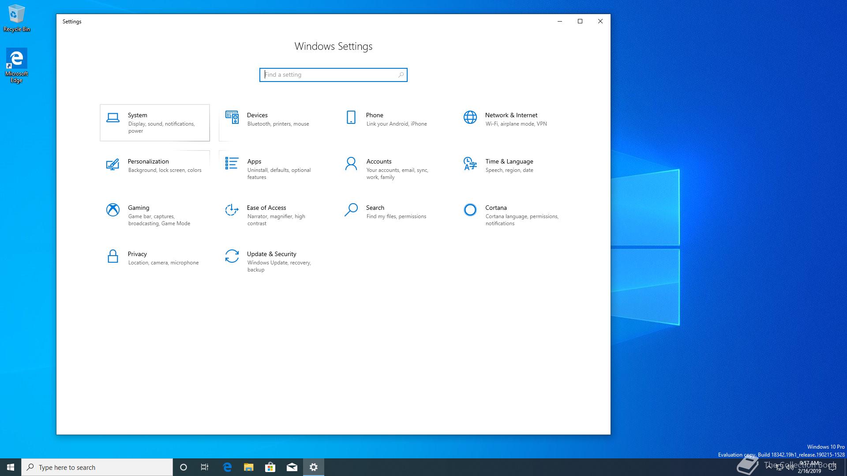Open the Update & Security arrows icon
847x476 pixels.
click(232, 256)
